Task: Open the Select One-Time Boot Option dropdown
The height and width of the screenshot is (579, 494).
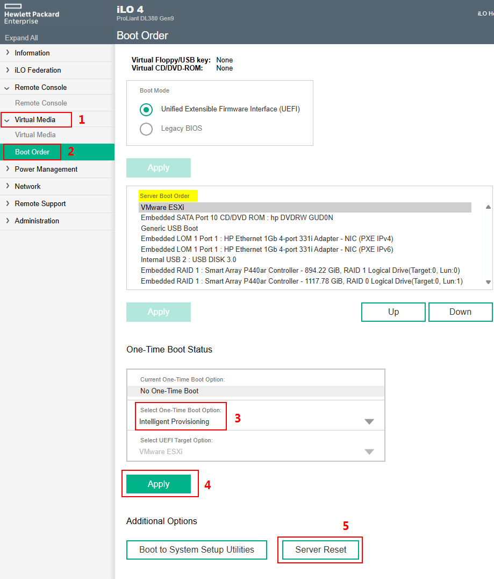Action: 369,422
